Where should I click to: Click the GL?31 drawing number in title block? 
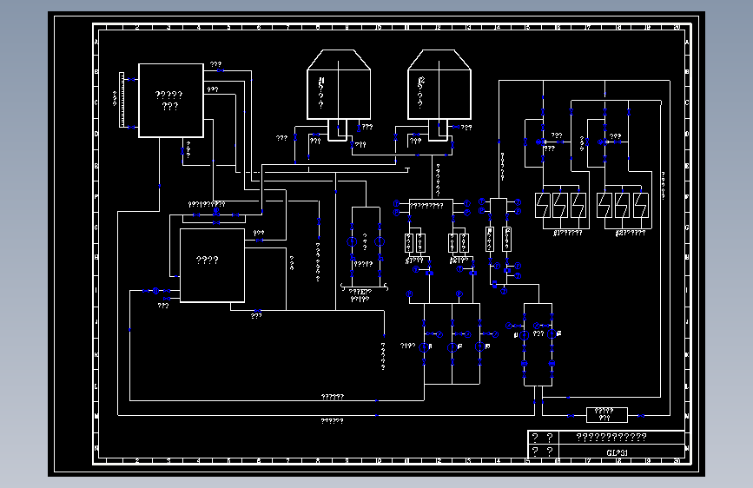click(x=618, y=452)
